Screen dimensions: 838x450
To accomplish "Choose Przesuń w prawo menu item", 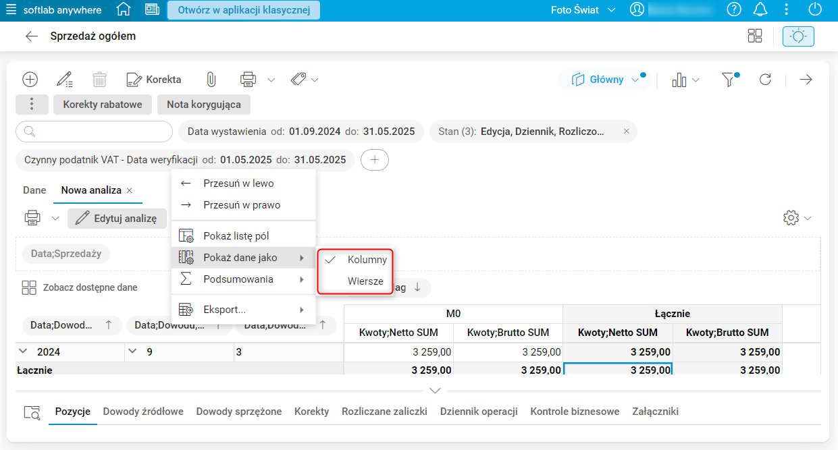I will (243, 204).
